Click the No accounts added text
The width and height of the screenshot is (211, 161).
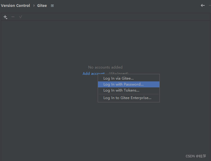click(105, 67)
